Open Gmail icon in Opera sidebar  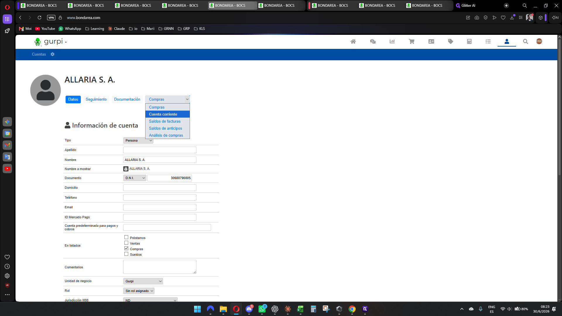click(7, 145)
